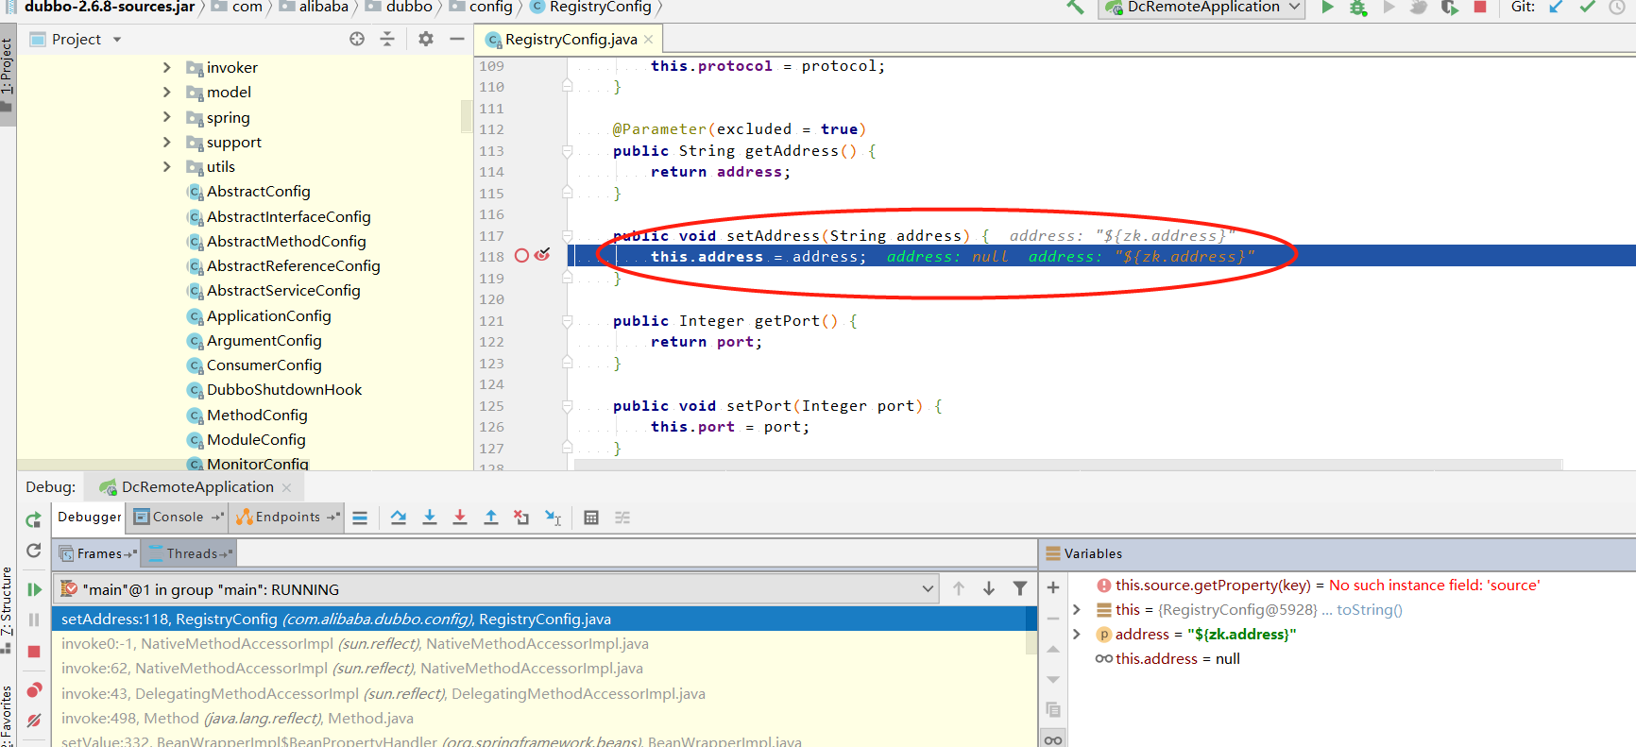Viewport: 1636px width, 747px height.
Task: Stop the application from the main toolbar
Action: click(1480, 7)
